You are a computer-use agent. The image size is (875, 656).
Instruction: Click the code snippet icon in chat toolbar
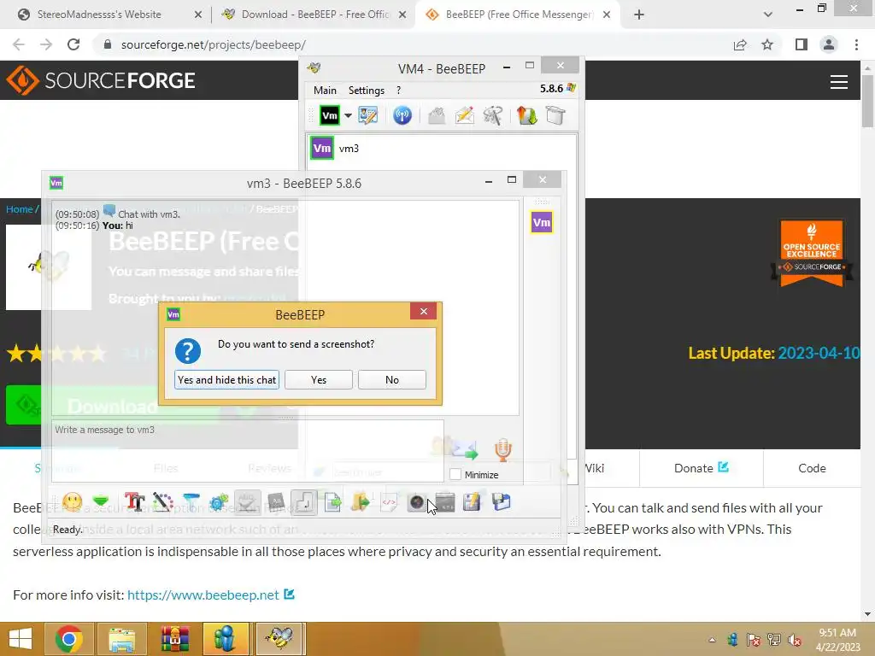click(389, 502)
